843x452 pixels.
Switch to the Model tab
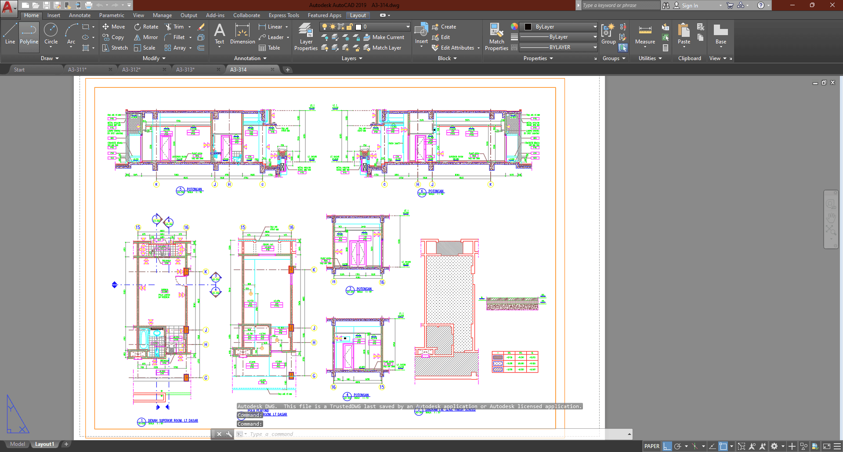pos(18,444)
